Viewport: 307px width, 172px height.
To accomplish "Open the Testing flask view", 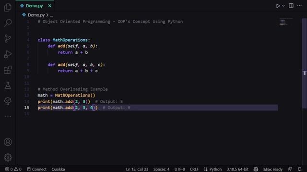I will [8, 86].
